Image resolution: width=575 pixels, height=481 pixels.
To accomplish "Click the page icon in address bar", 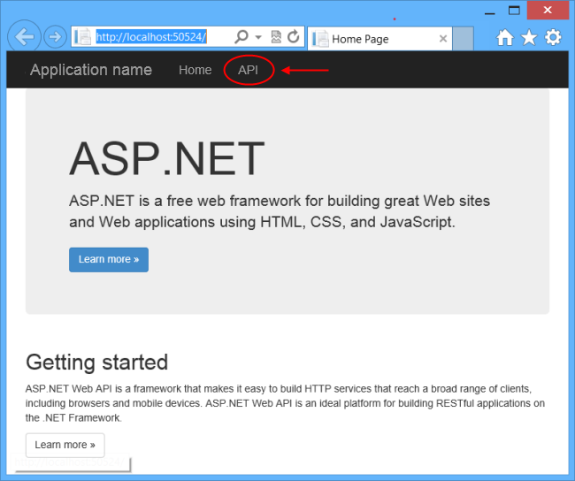I will click(x=83, y=36).
